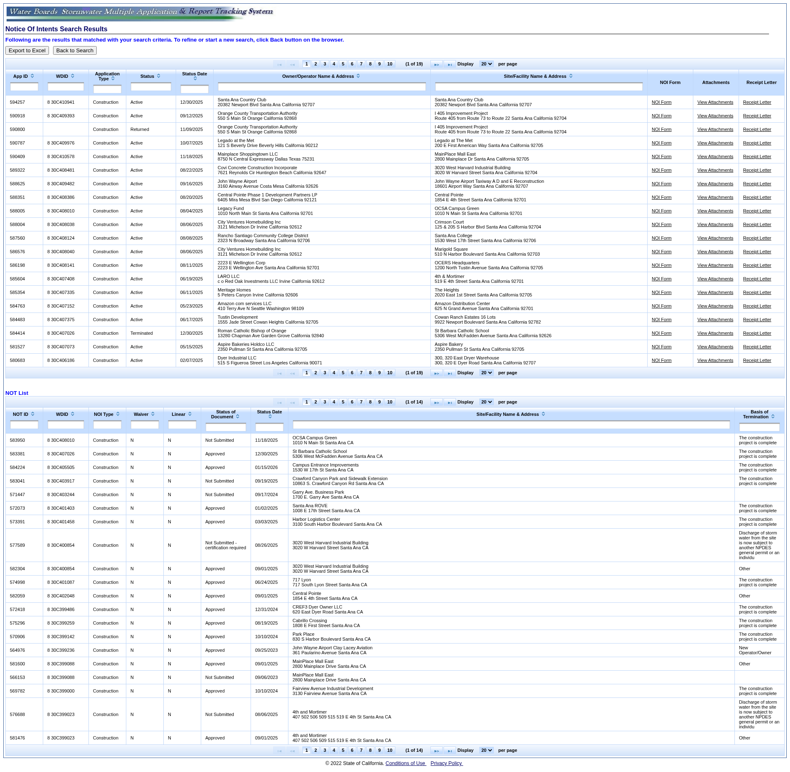Sort NOI results by App ID icon
790x772 pixels.
[32, 76]
